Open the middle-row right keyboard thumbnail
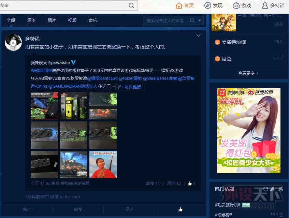 [103, 135]
